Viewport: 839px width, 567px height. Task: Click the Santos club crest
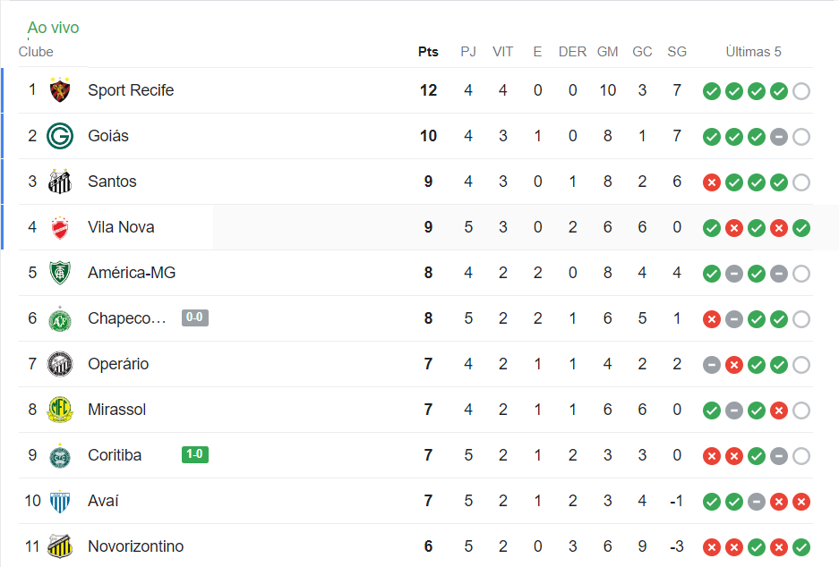click(x=60, y=182)
